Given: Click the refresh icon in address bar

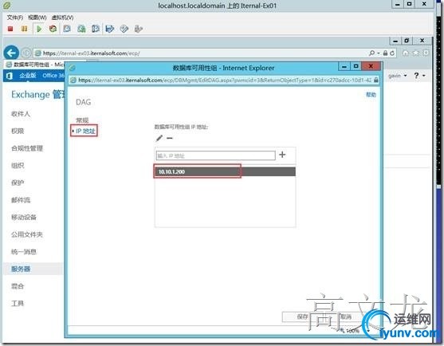Looking at the screenshot, I should 392,53.
